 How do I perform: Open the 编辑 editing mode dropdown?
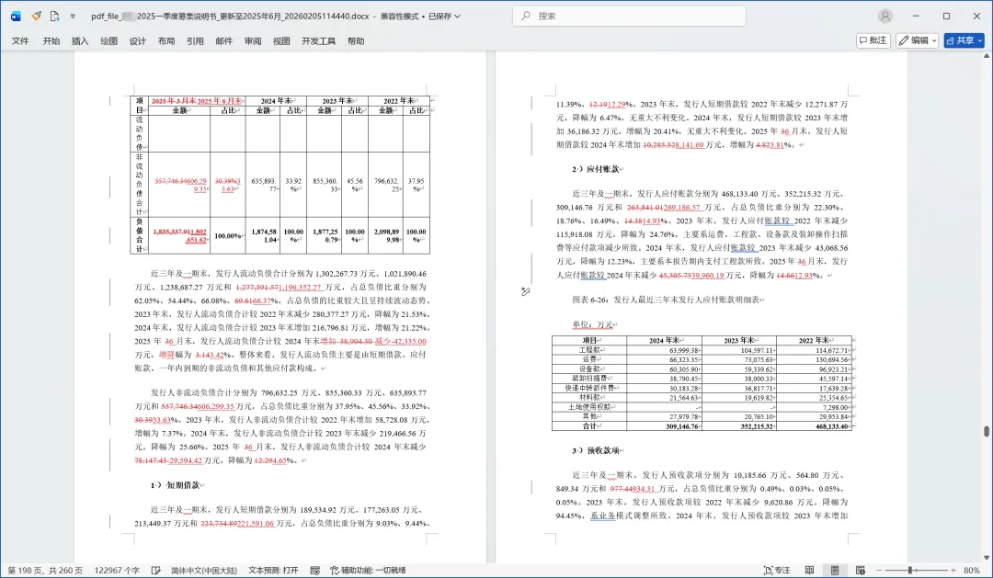click(917, 40)
